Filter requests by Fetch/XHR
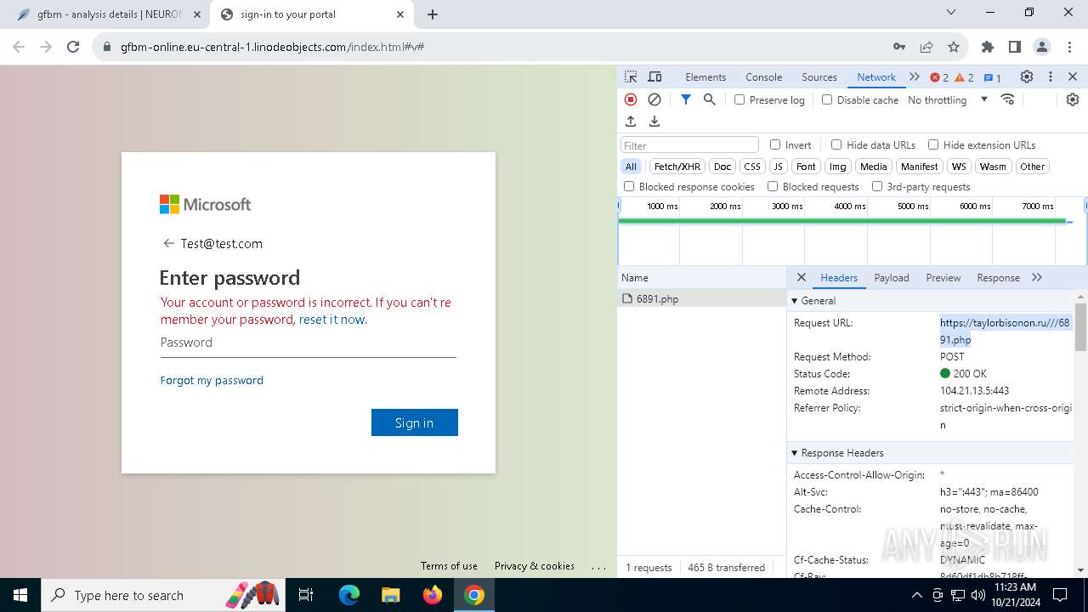1088x612 pixels. (x=677, y=167)
